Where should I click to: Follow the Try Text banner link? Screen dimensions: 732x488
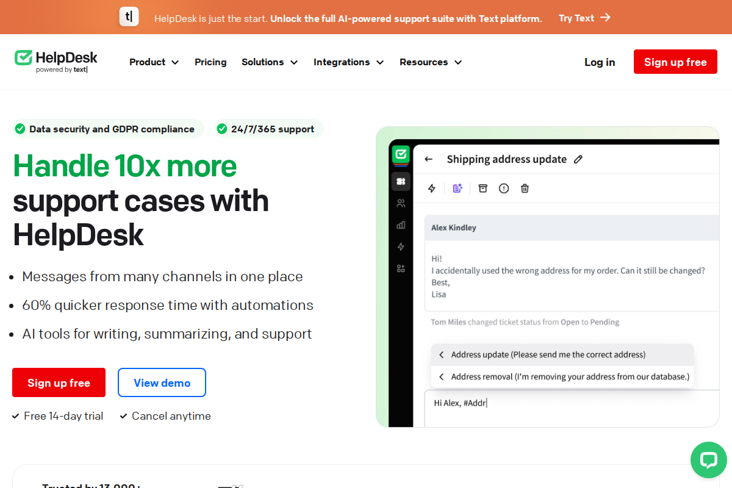pos(584,18)
